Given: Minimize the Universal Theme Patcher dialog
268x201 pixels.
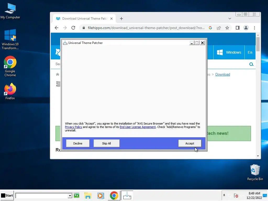Looking at the screenshot, I should (192, 43).
